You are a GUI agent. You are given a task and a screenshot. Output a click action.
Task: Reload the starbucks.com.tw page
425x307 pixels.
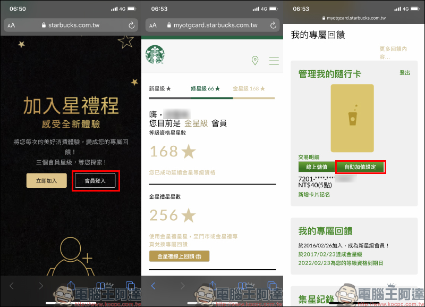(x=131, y=25)
